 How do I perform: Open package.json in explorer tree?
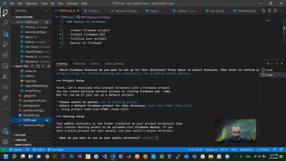pos(31,106)
